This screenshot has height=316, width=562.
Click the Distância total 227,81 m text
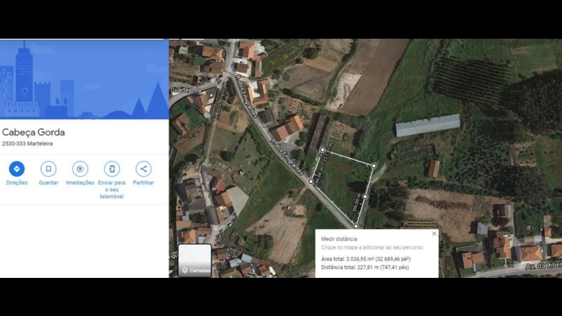point(365,267)
